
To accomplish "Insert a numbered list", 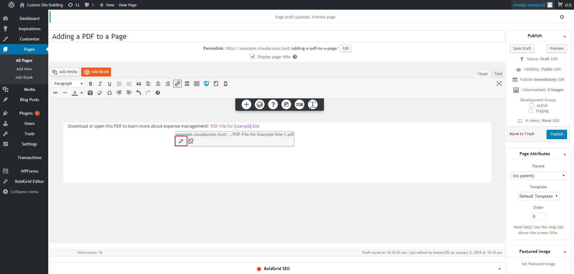I will coord(129,84).
